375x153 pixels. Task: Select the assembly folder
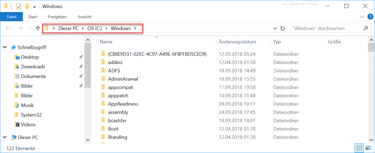[118, 112]
